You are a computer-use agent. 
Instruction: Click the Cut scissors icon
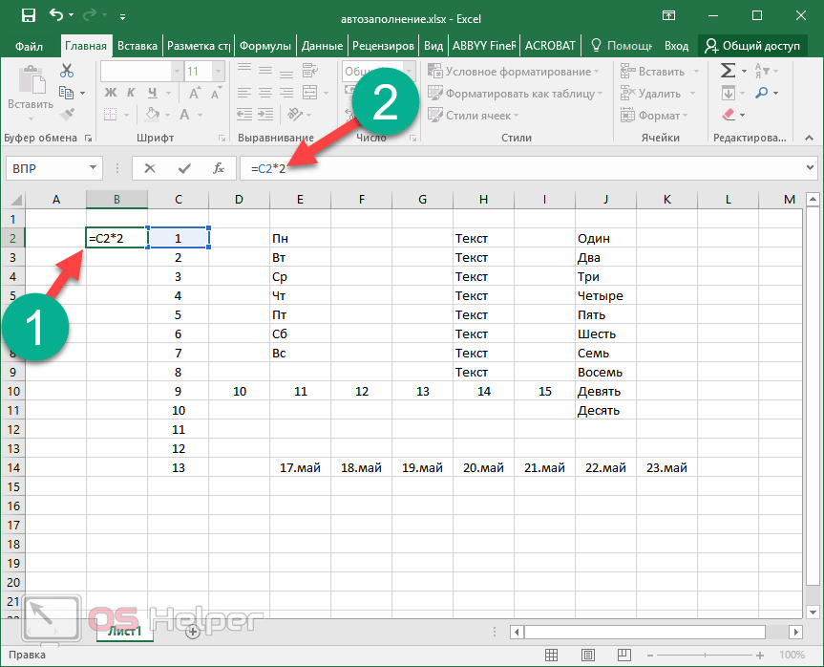[x=67, y=71]
